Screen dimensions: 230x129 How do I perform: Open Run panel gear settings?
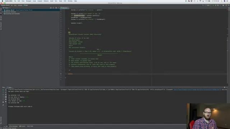point(225,87)
